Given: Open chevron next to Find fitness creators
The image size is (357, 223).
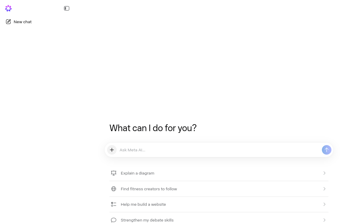Looking at the screenshot, I should [x=324, y=189].
